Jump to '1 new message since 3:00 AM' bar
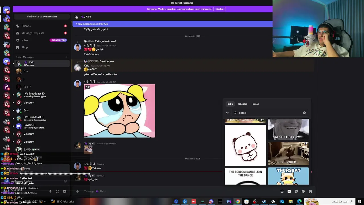 [x=172, y=24]
